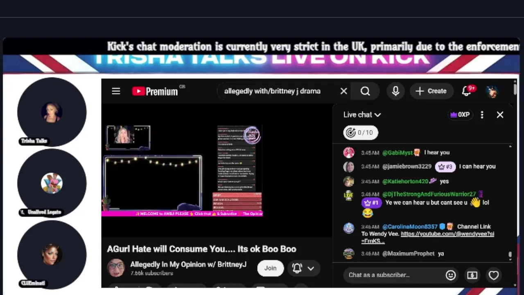Click in the 'Chat as a subscriber' field
This screenshot has height=295, width=524.
coord(393,275)
